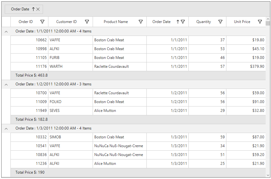
Task: Click the 1/3/2011 - 4 Items group caption
Action: point(53,128)
